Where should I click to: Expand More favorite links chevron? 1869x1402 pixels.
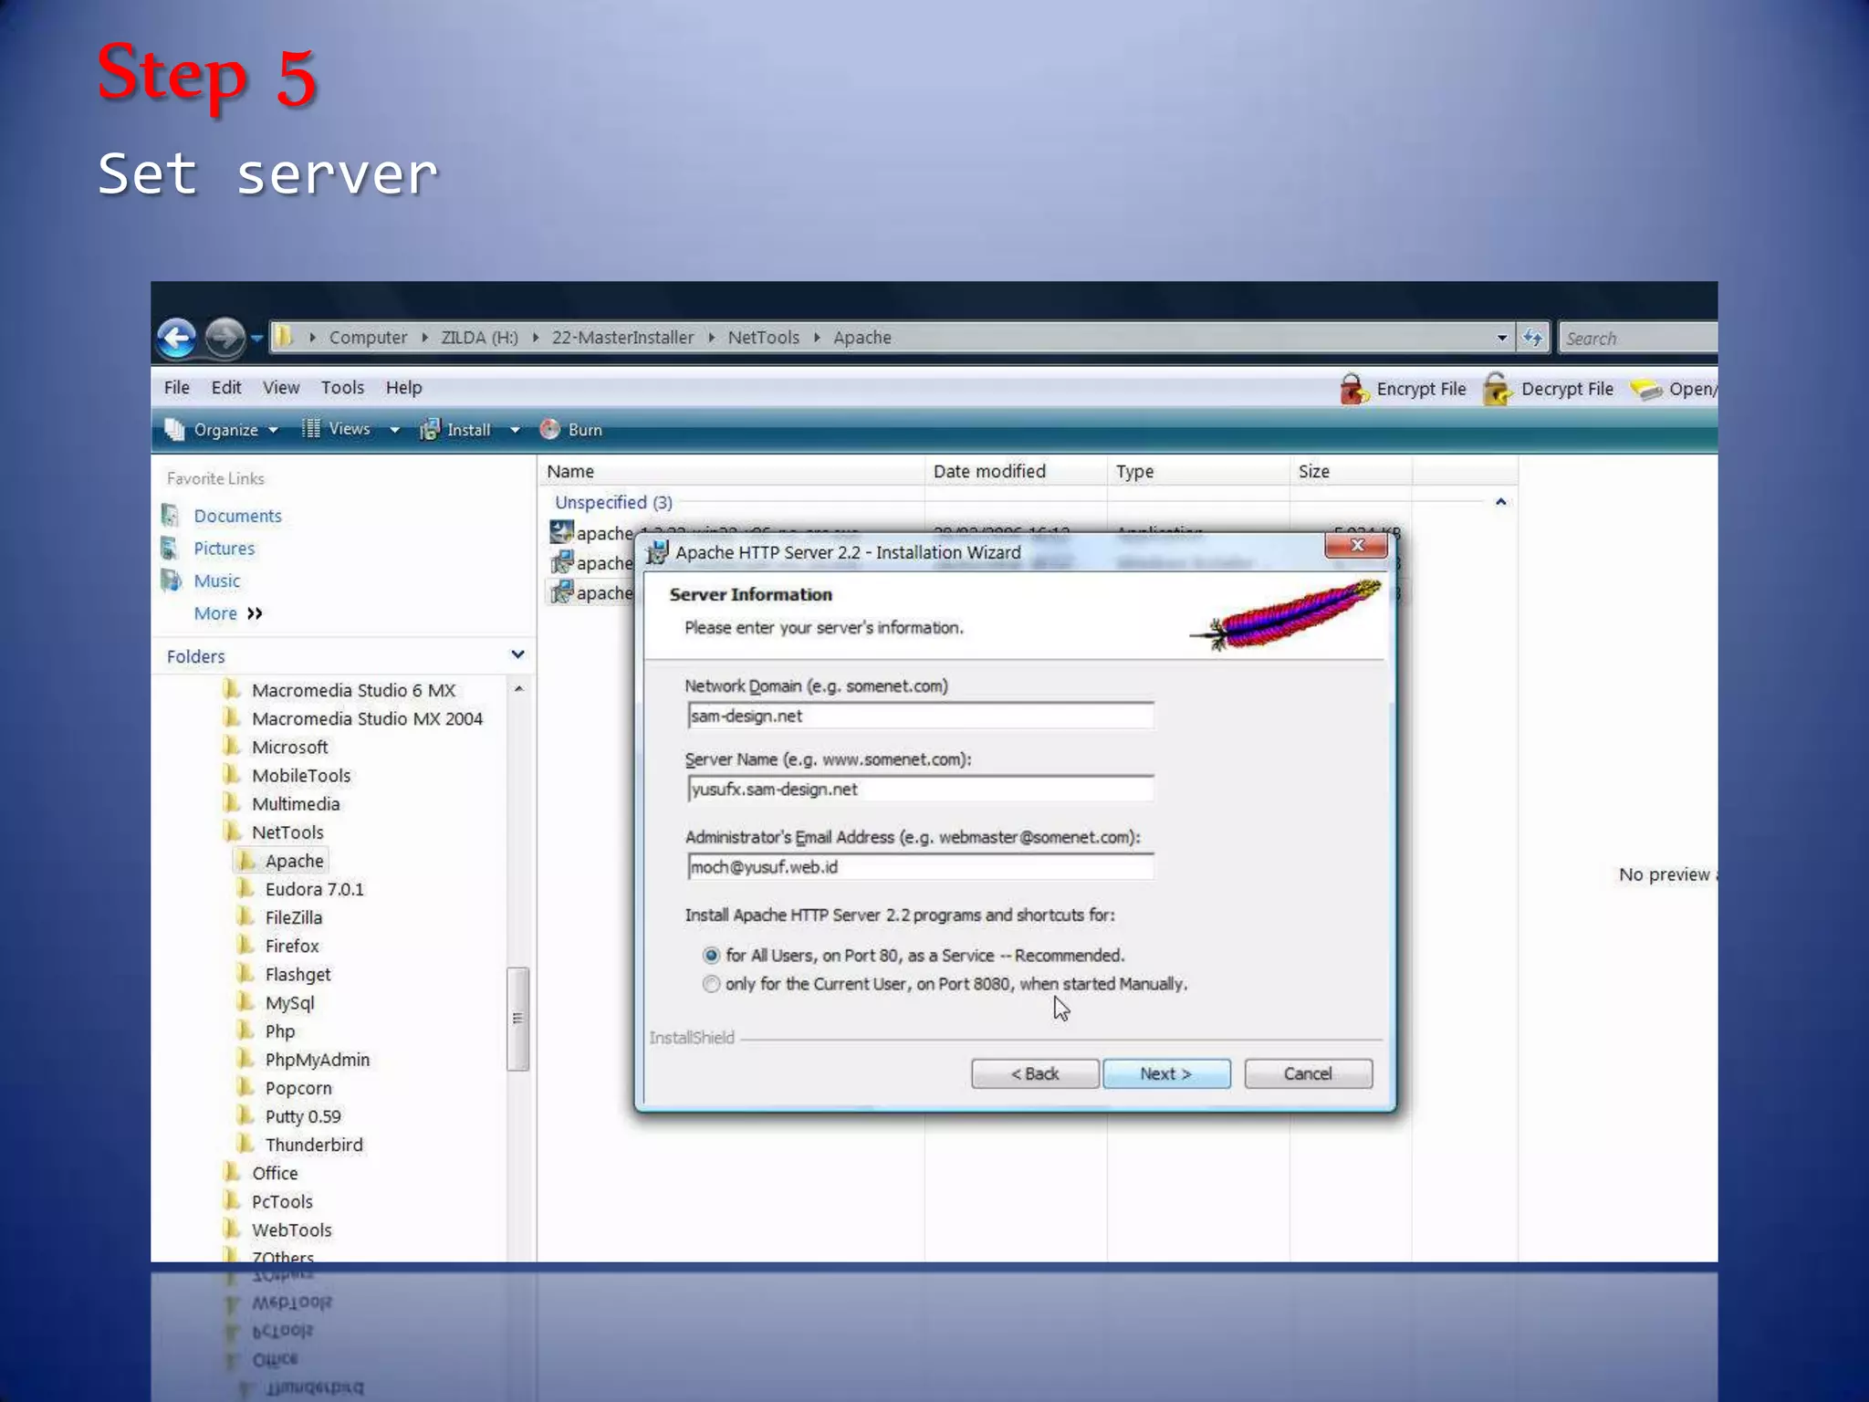[x=255, y=613]
